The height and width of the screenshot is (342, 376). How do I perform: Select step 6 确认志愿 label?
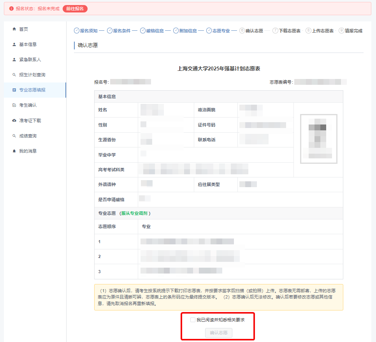(254, 31)
